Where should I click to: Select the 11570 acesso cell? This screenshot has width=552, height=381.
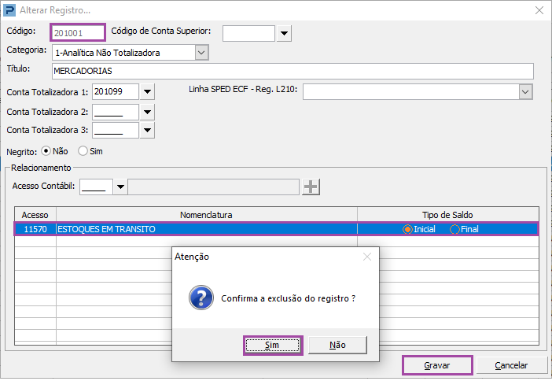click(x=35, y=229)
